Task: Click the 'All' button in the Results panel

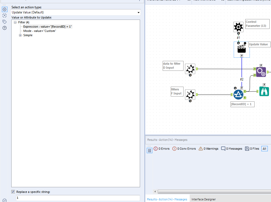Action: (264, 148)
